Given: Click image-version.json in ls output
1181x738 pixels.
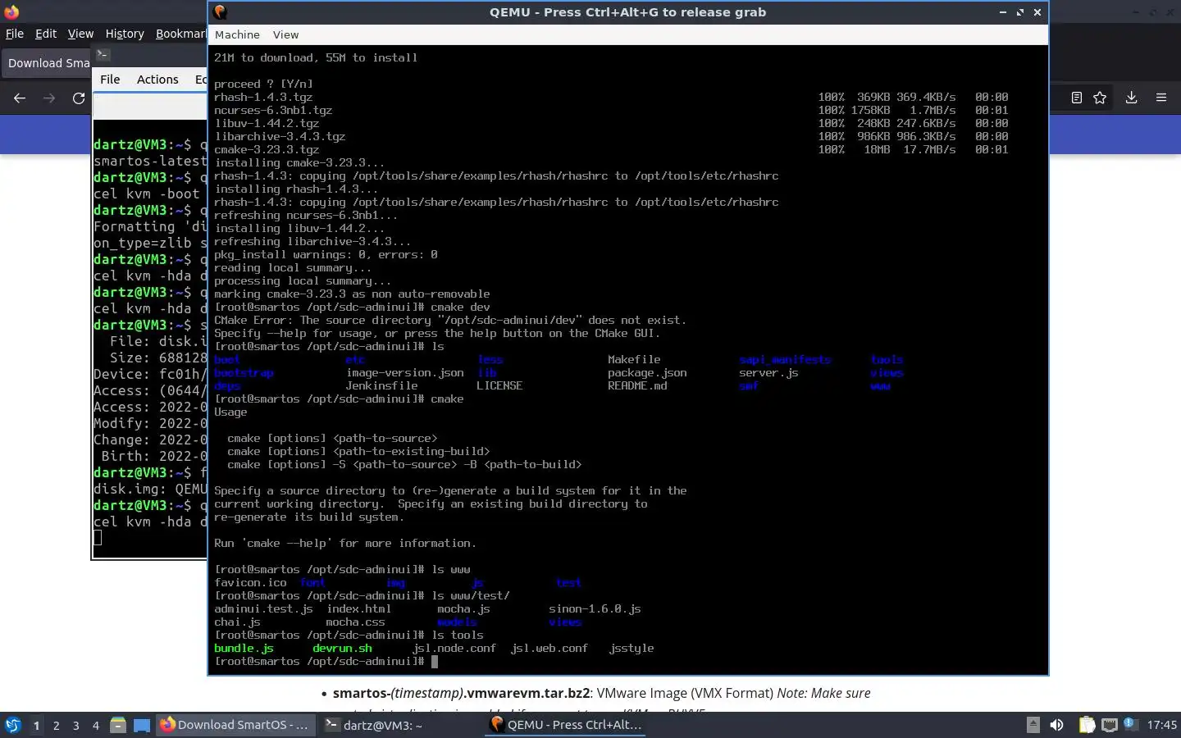Looking at the screenshot, I should click(404, 372).
